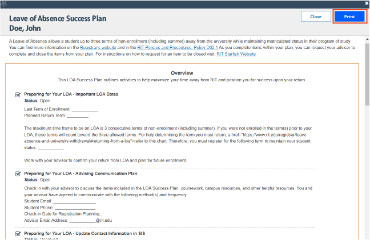Toggle Update Contact Information in SIS checkbox

tap(18, 234)
